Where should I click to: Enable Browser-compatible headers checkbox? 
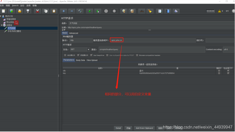137,55
